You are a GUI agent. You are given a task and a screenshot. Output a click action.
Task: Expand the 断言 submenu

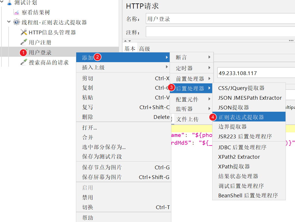click(x=191, y=57)
